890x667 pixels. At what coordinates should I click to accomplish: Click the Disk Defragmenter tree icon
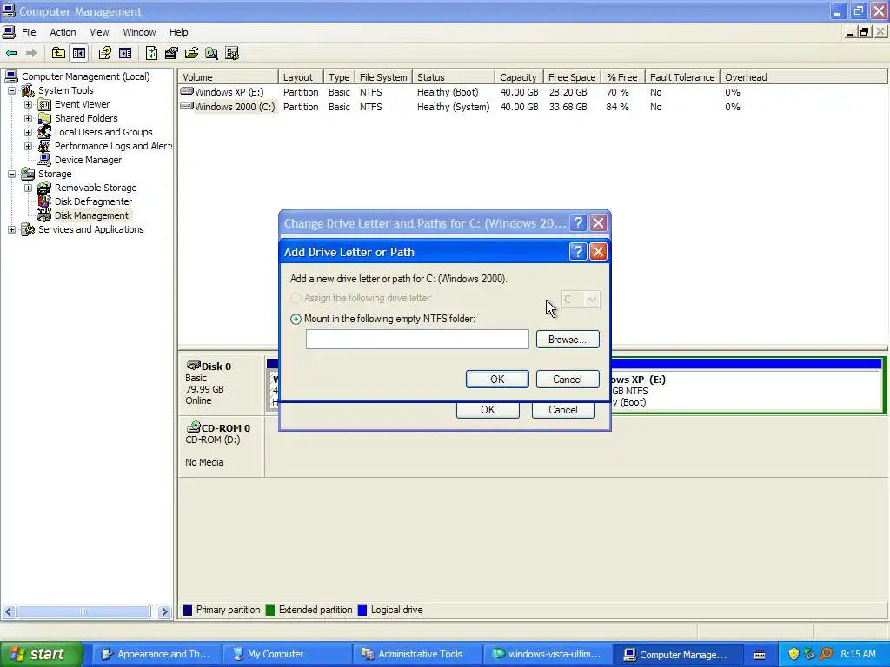pos(44,201)
